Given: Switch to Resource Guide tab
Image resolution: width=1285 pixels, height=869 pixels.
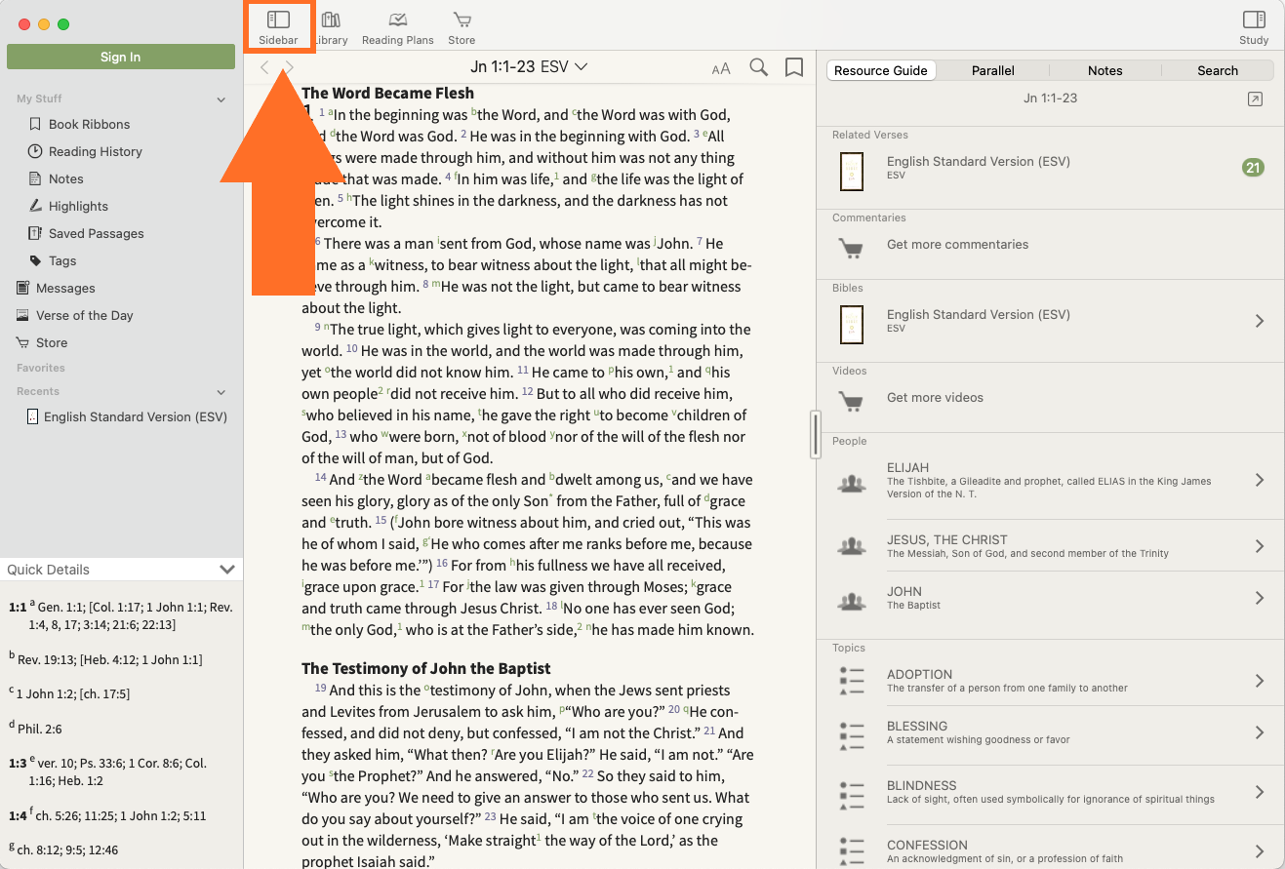Looking at the screenshot, I should [x=881, y=70].
